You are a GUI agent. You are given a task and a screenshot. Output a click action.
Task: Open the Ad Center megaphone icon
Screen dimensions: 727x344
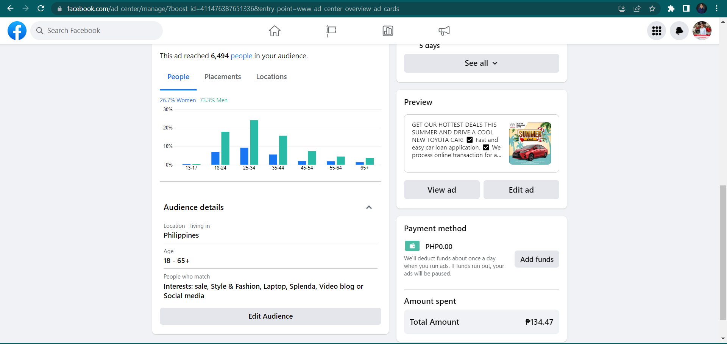point(444,31)
